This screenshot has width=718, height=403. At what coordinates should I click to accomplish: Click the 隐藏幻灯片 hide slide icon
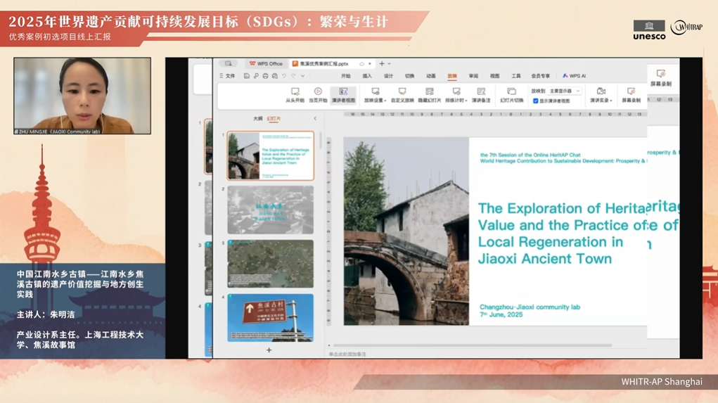(429, 92)
